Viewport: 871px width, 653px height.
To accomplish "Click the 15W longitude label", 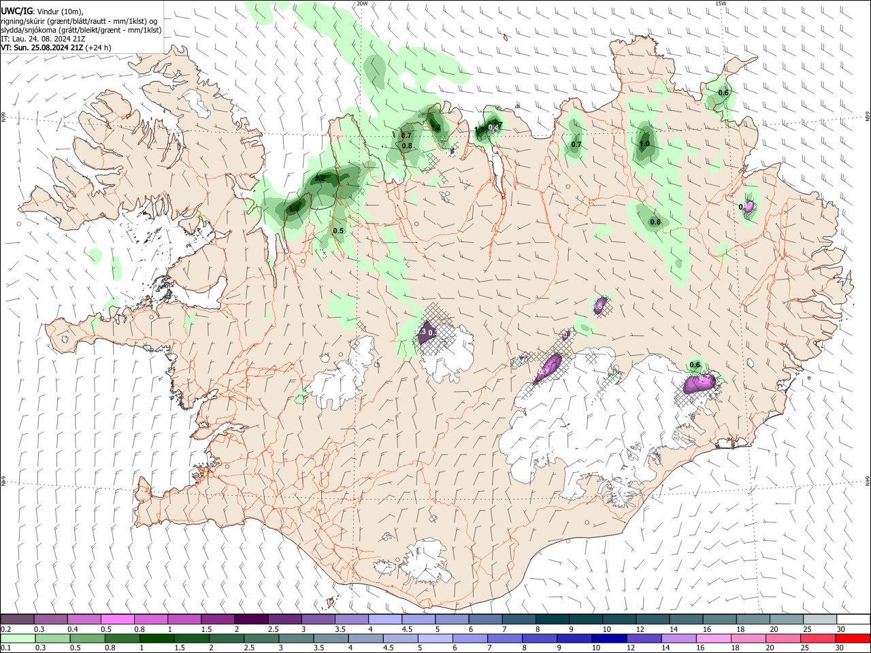I will [x=721, y=3].
